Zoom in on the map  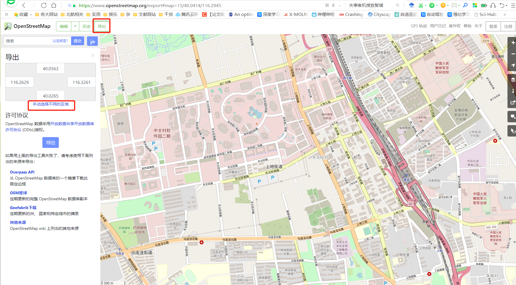(512, 42)
